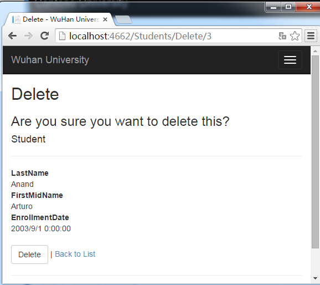The width and height of the screenshot is (320, 285).
Task: Click the red Delete confirmation button
Action: coord(29,255)
